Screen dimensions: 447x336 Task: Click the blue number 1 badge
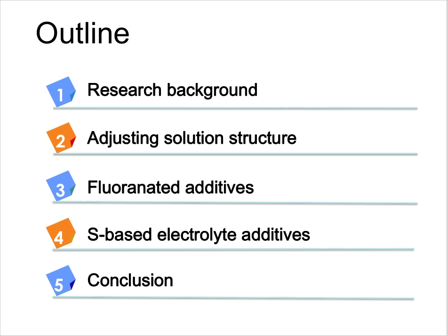[x=61, y=92]
